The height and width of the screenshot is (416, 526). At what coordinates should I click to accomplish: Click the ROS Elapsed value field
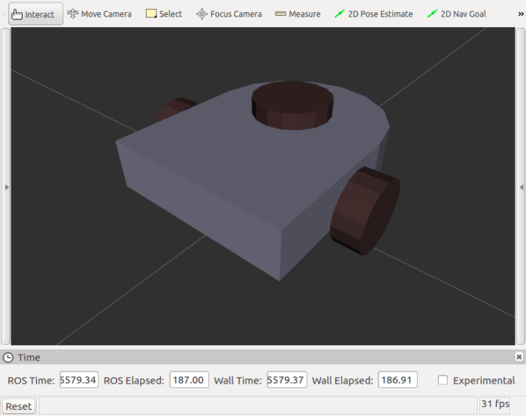coord(189,381)
